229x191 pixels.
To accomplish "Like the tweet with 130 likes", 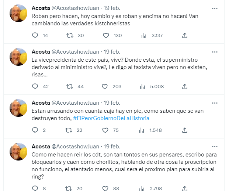I will 106,36.
